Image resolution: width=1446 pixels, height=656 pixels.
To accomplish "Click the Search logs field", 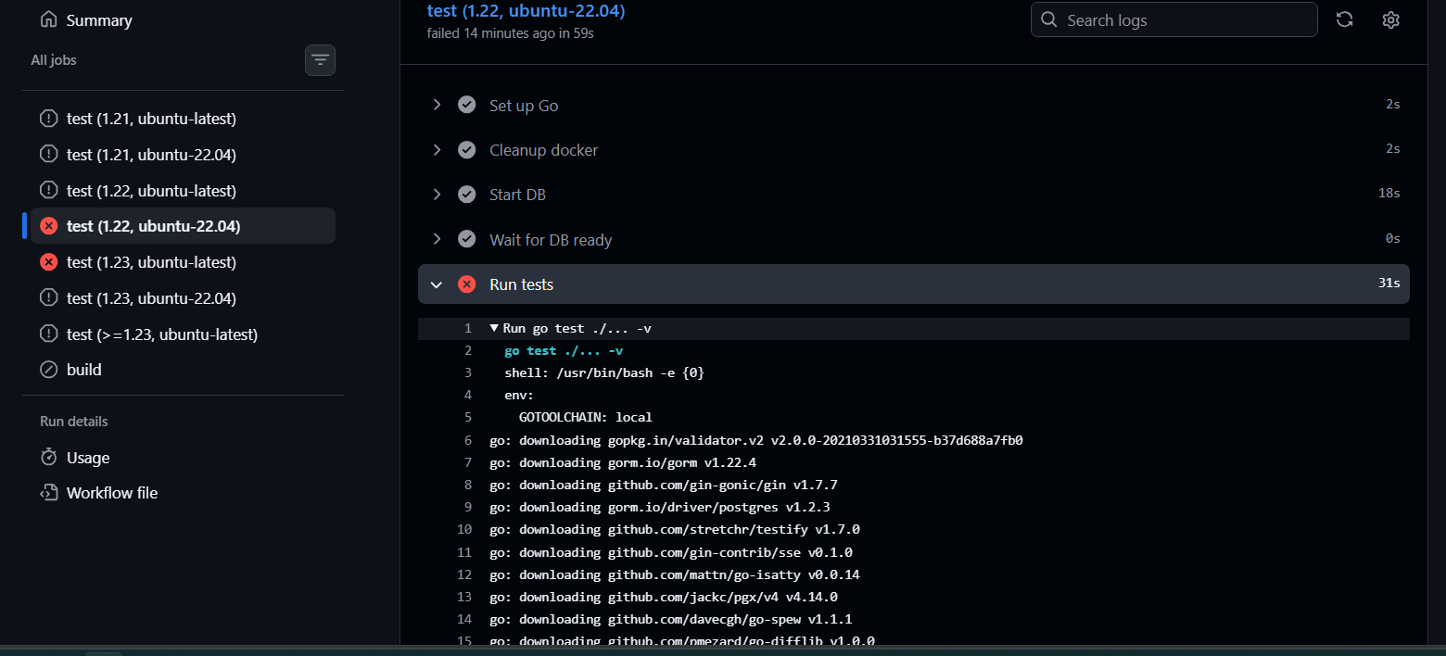I will coord(1173,19).
